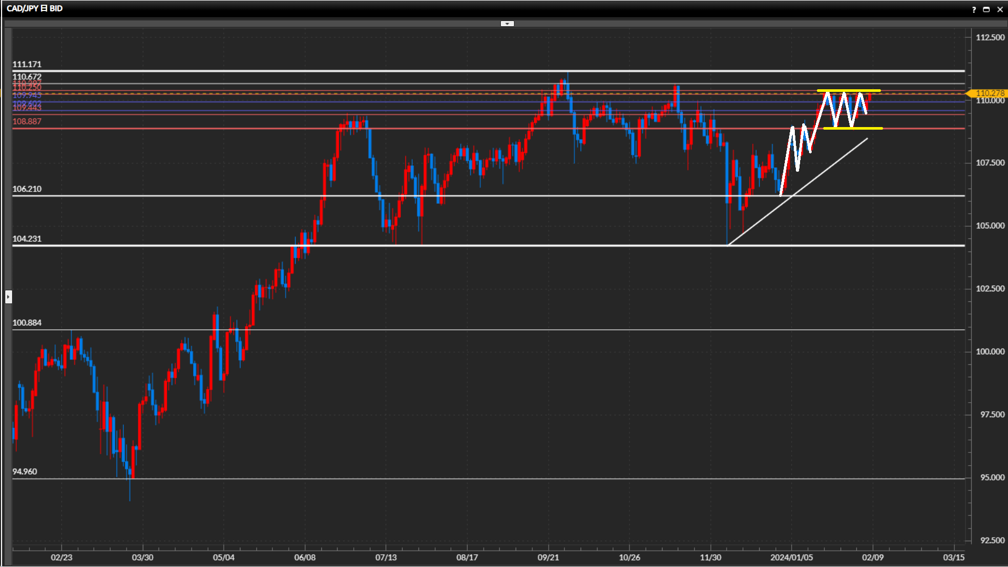Click the CAD/JPY BID title label
The height and width of the screenshot is (567, 1008).
click(35, 8)
